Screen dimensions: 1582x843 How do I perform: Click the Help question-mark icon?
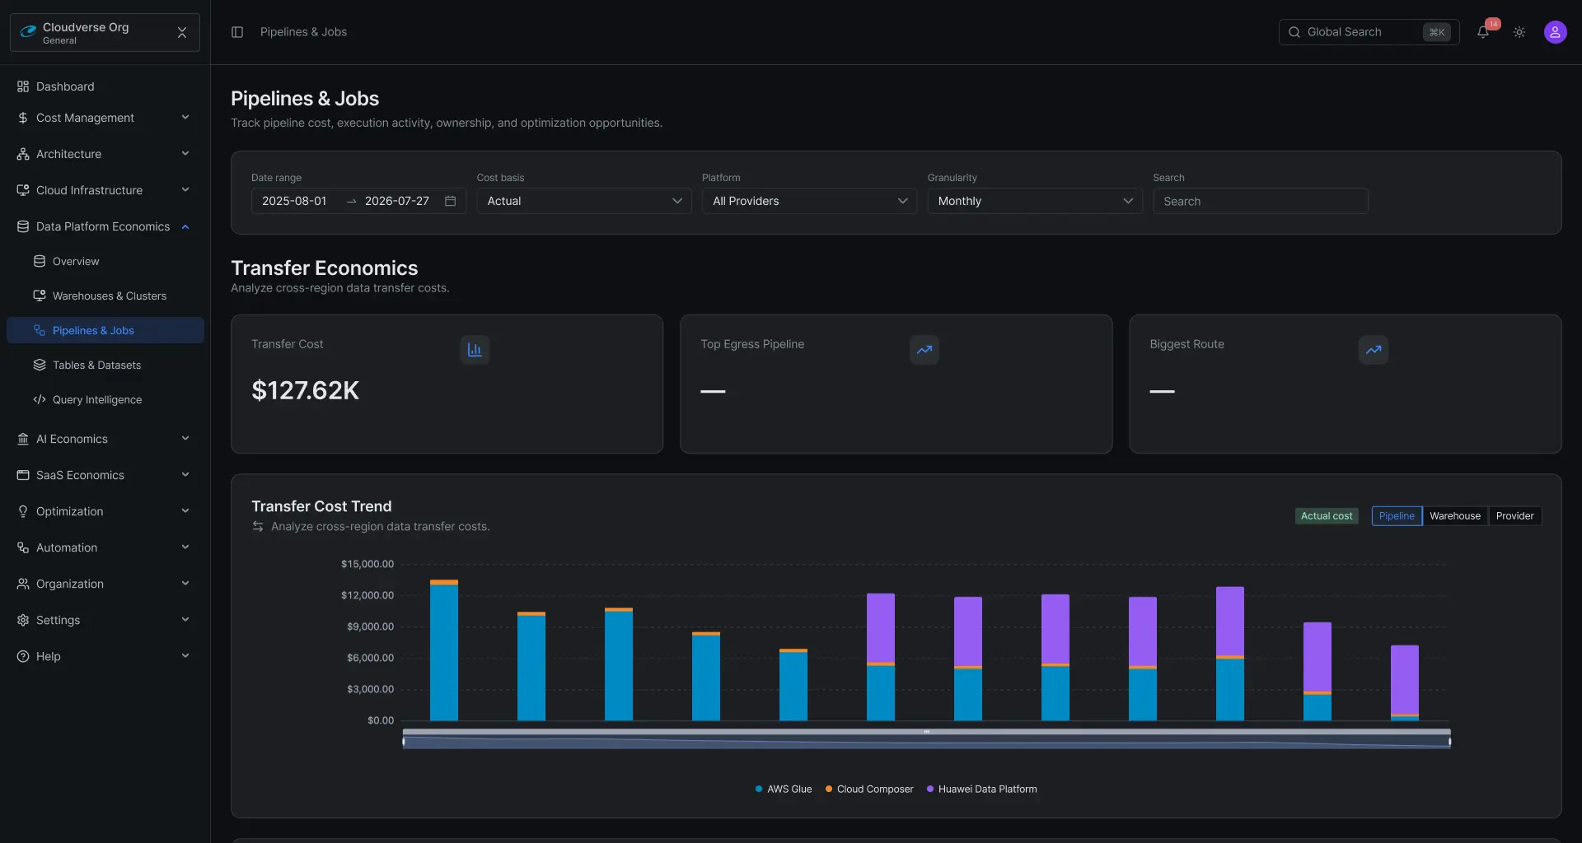(23, 656)
